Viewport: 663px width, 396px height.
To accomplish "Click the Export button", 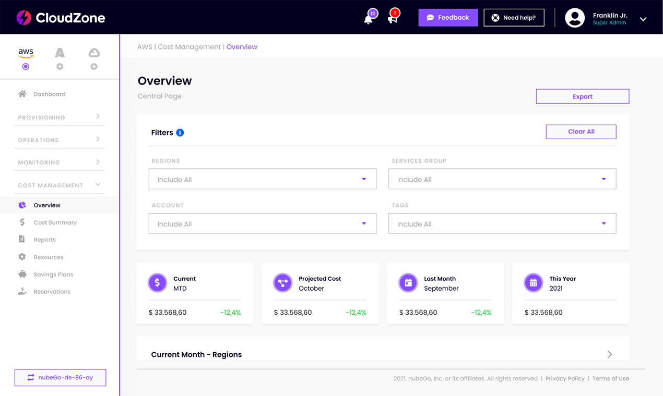I will [x=583, y=96].
